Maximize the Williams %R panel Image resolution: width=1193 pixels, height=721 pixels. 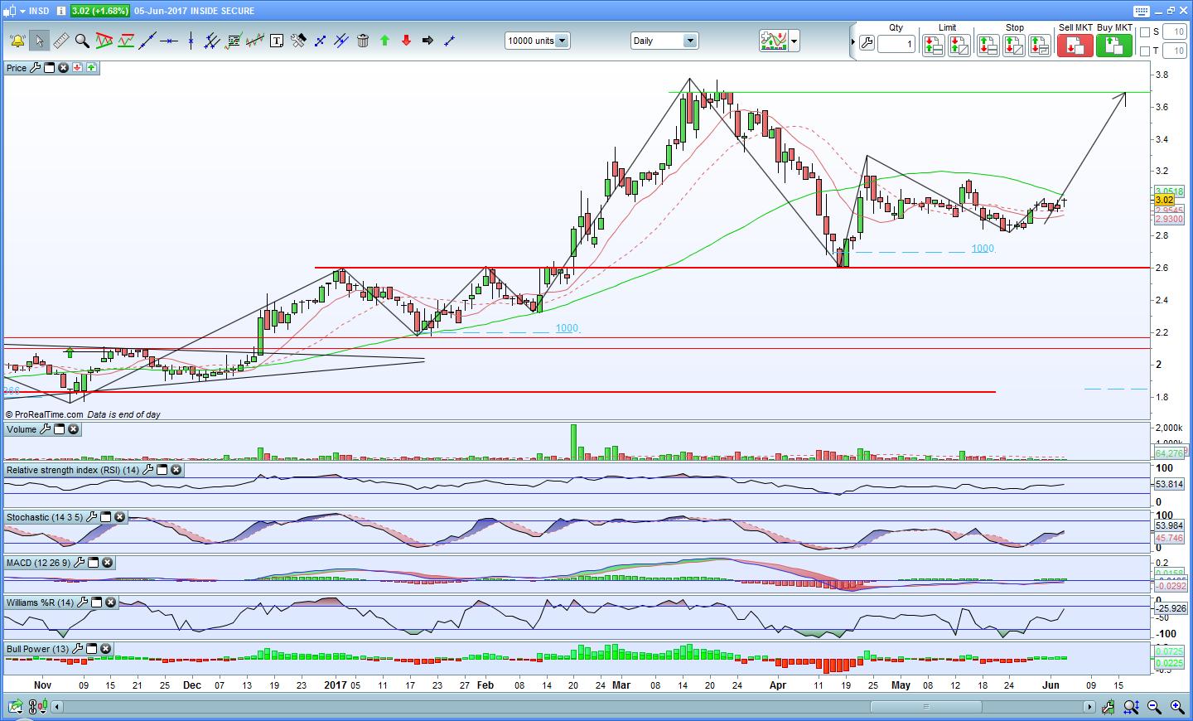click(96, 602)
